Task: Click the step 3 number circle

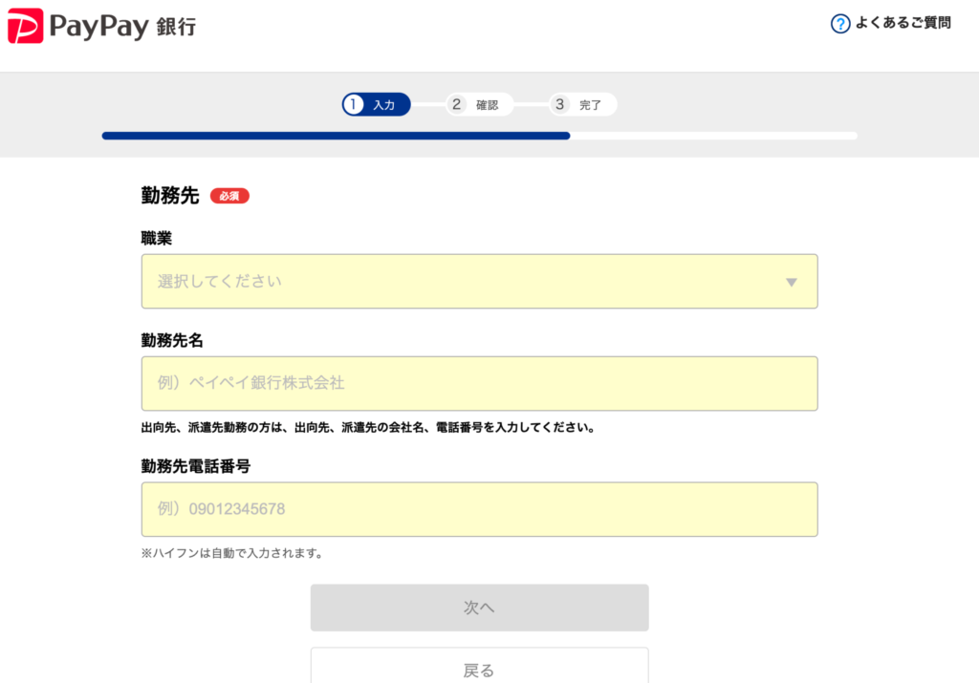Action: (x=560, y=105)
